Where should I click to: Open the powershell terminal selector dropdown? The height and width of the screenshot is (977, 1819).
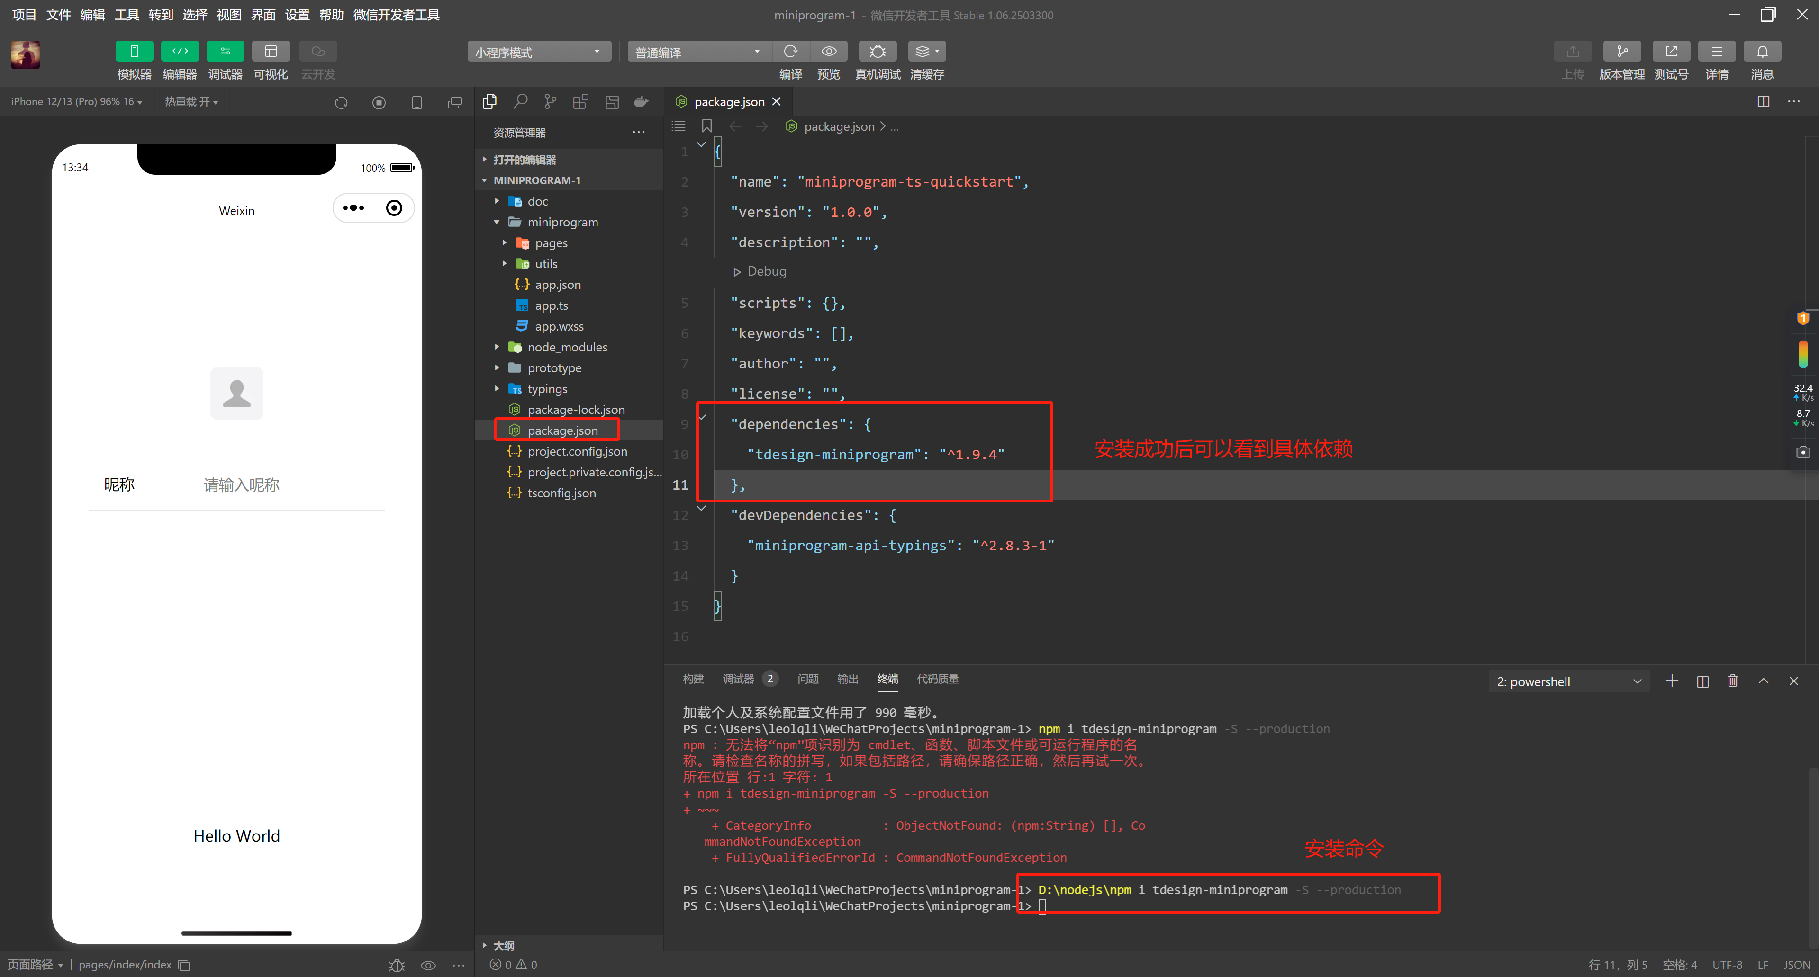click(1567, 681)
